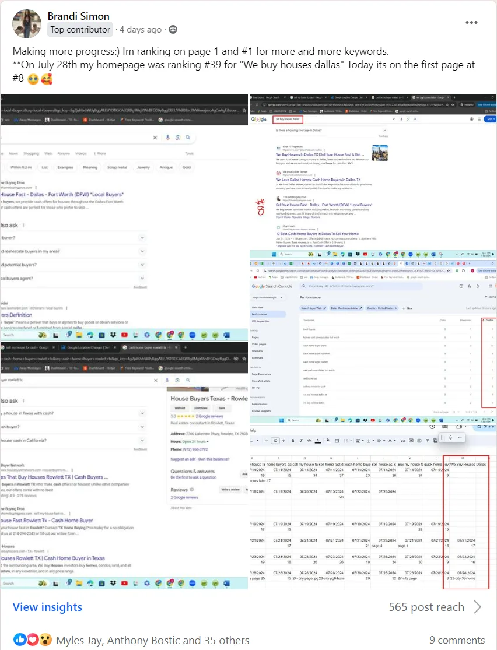Screen dimensions: 497x650
Task: Open the keyword ranking spreadsheet screenshot
Action: point(372,506)
